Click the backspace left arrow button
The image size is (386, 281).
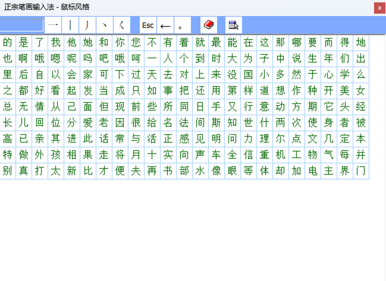(165, 25)
